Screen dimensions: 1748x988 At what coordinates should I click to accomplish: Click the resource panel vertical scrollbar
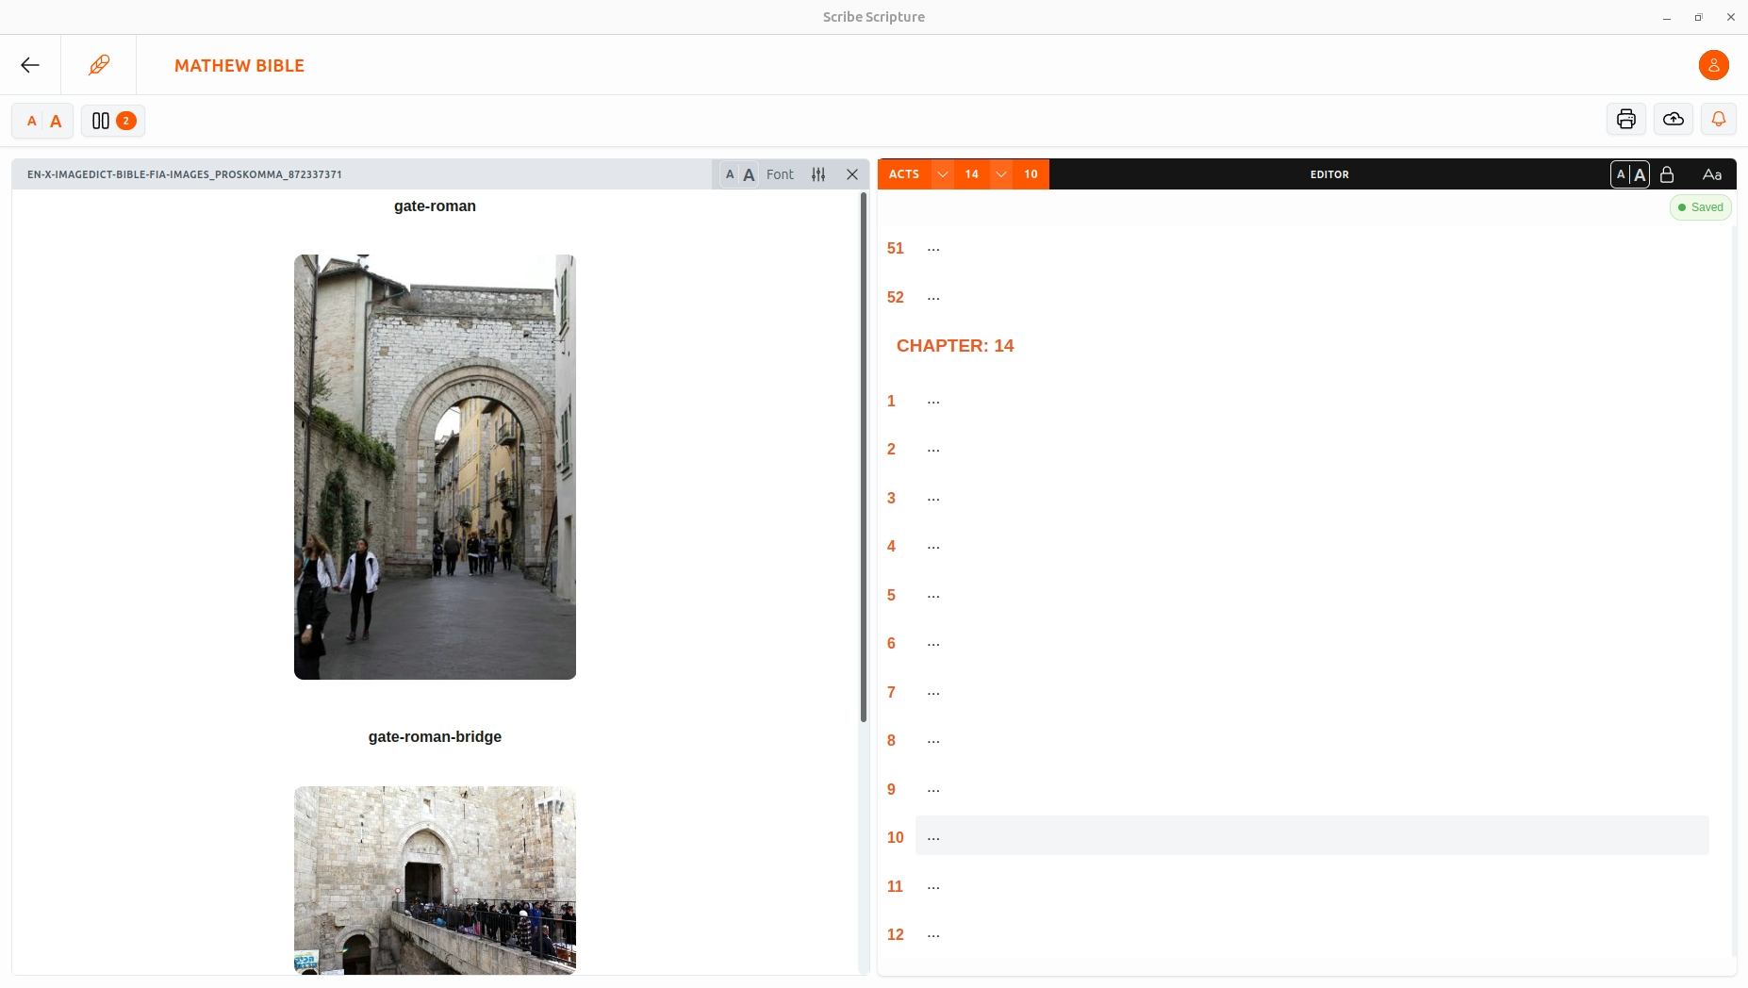863,457
